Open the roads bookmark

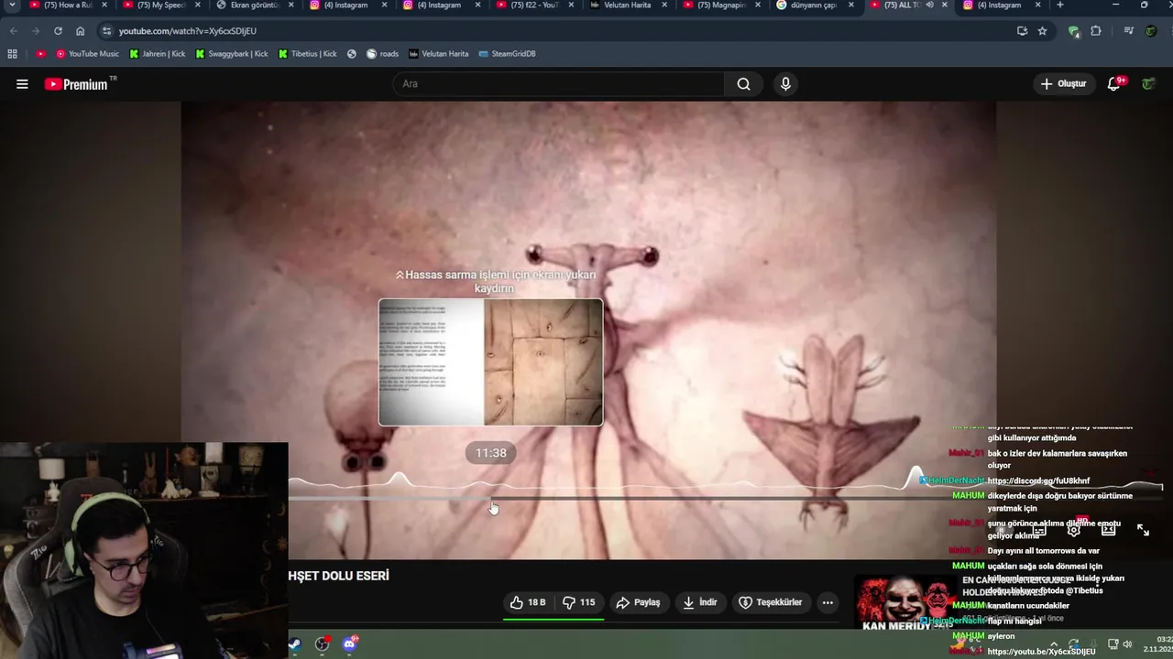point(383,54)
